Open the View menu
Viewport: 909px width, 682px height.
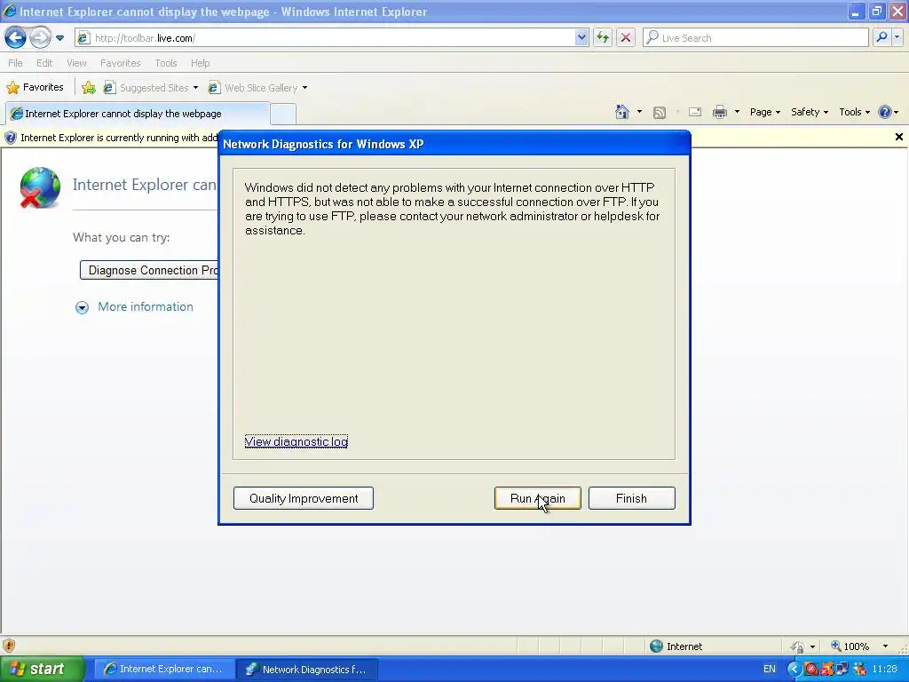pos(76,63)
